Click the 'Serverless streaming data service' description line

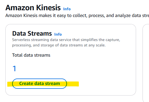tap(66, 40)
